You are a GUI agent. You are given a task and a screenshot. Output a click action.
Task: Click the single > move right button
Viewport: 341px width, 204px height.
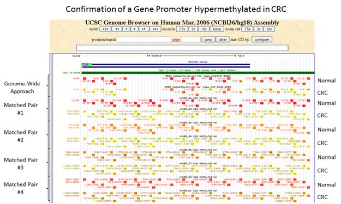pyautogui.click(x=134, y=29)
